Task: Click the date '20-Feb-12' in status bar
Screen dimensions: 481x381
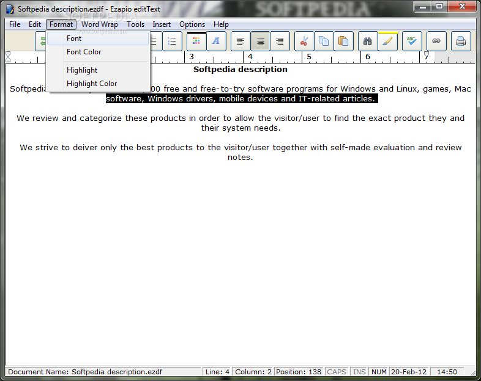Action: click(409, 372)
